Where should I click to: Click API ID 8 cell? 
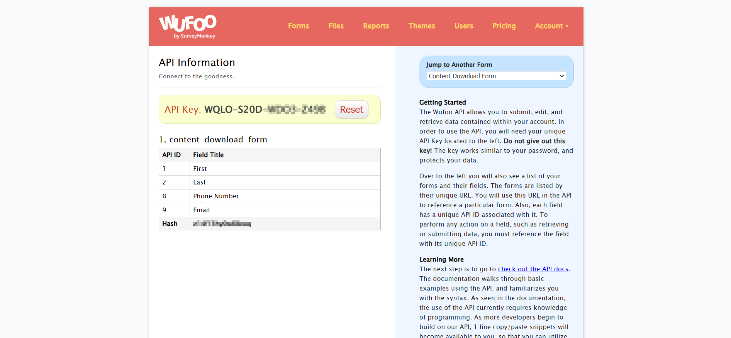click(174, 196)
